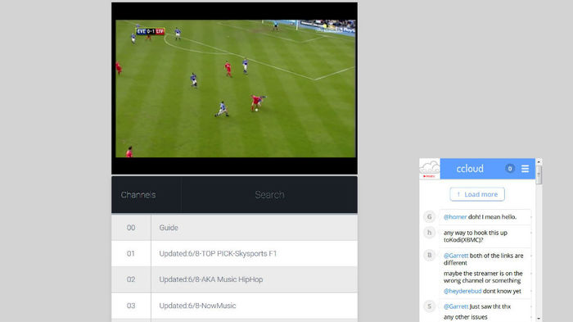Screen dimensions: 573x322
Task: Click the B user avatar in chat
Action: click(430, 256)
